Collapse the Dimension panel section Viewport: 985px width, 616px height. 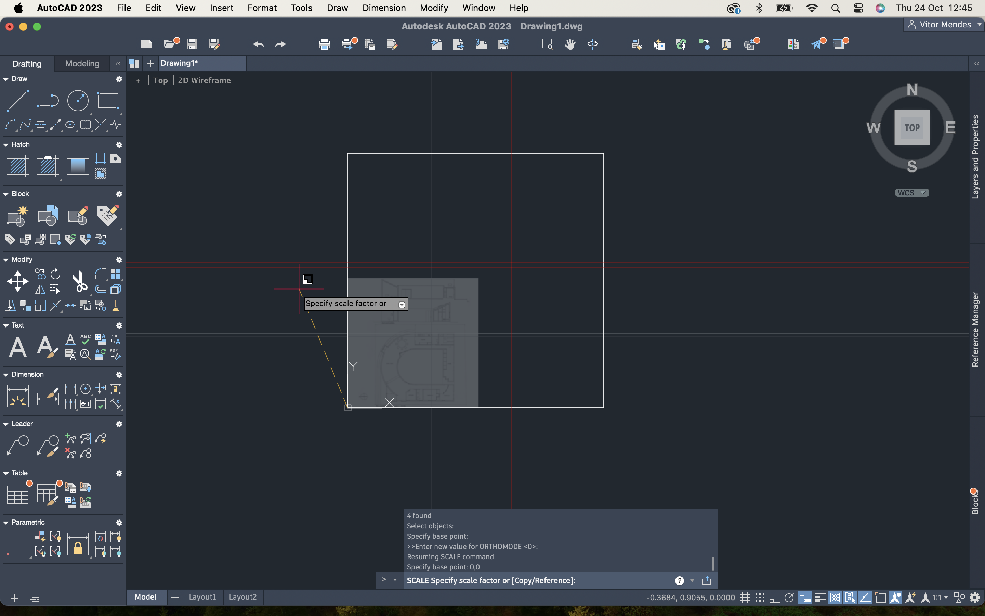tap(6, 375)
